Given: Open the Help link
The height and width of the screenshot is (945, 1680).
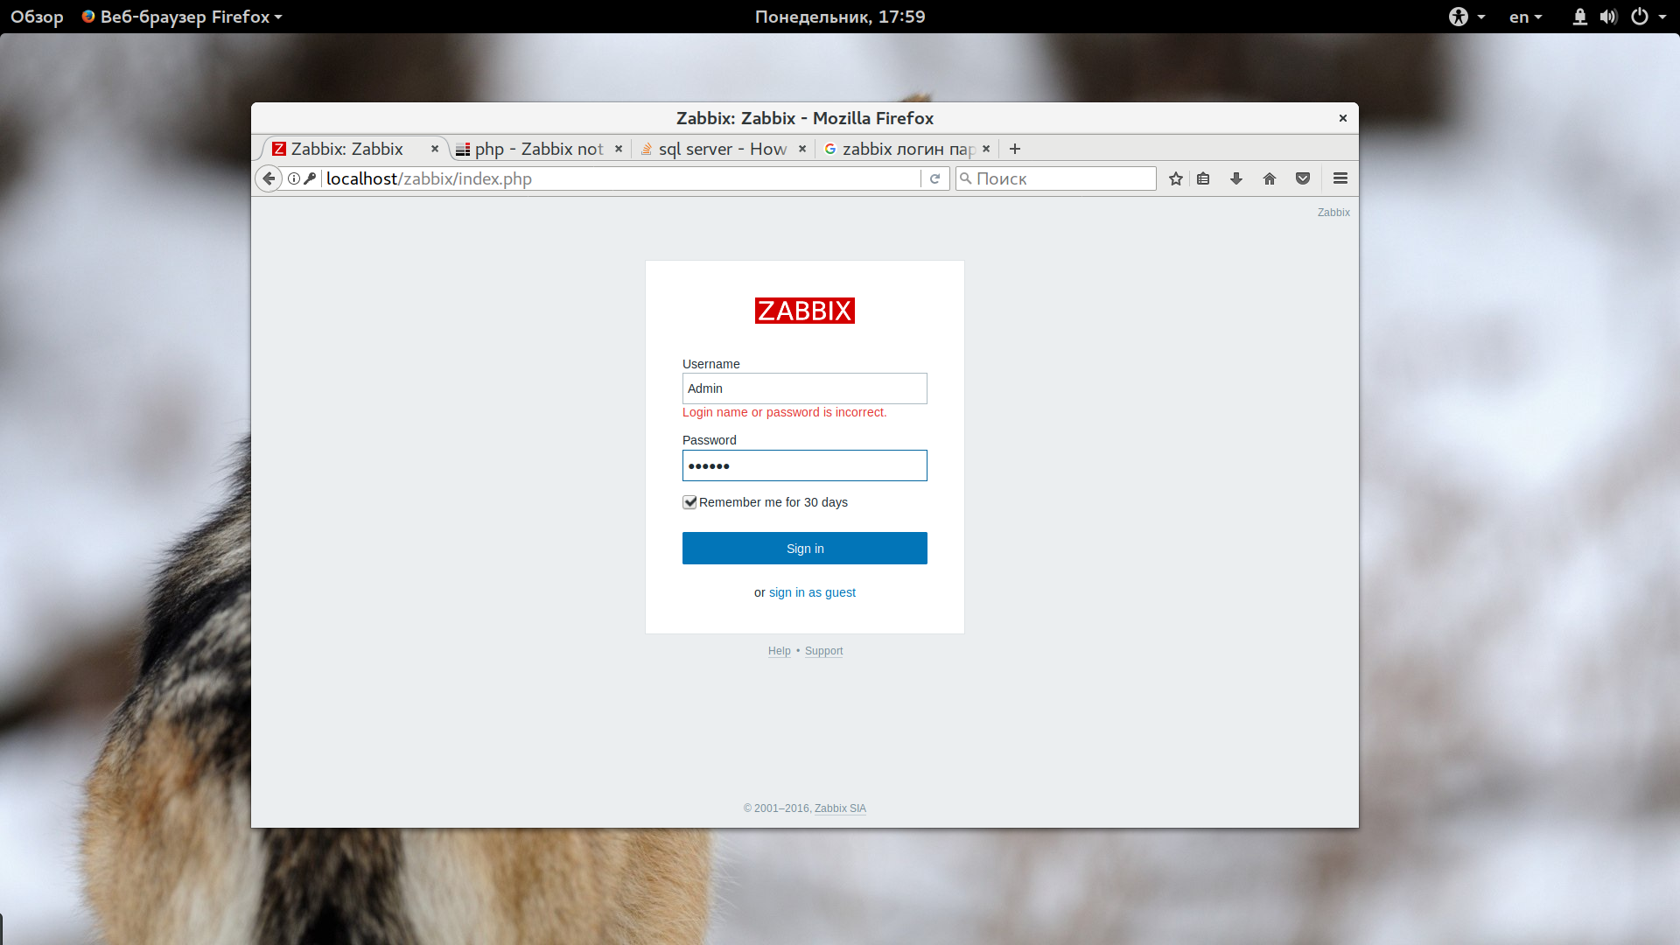Looking at the screenshot, I should coord(779,651).
